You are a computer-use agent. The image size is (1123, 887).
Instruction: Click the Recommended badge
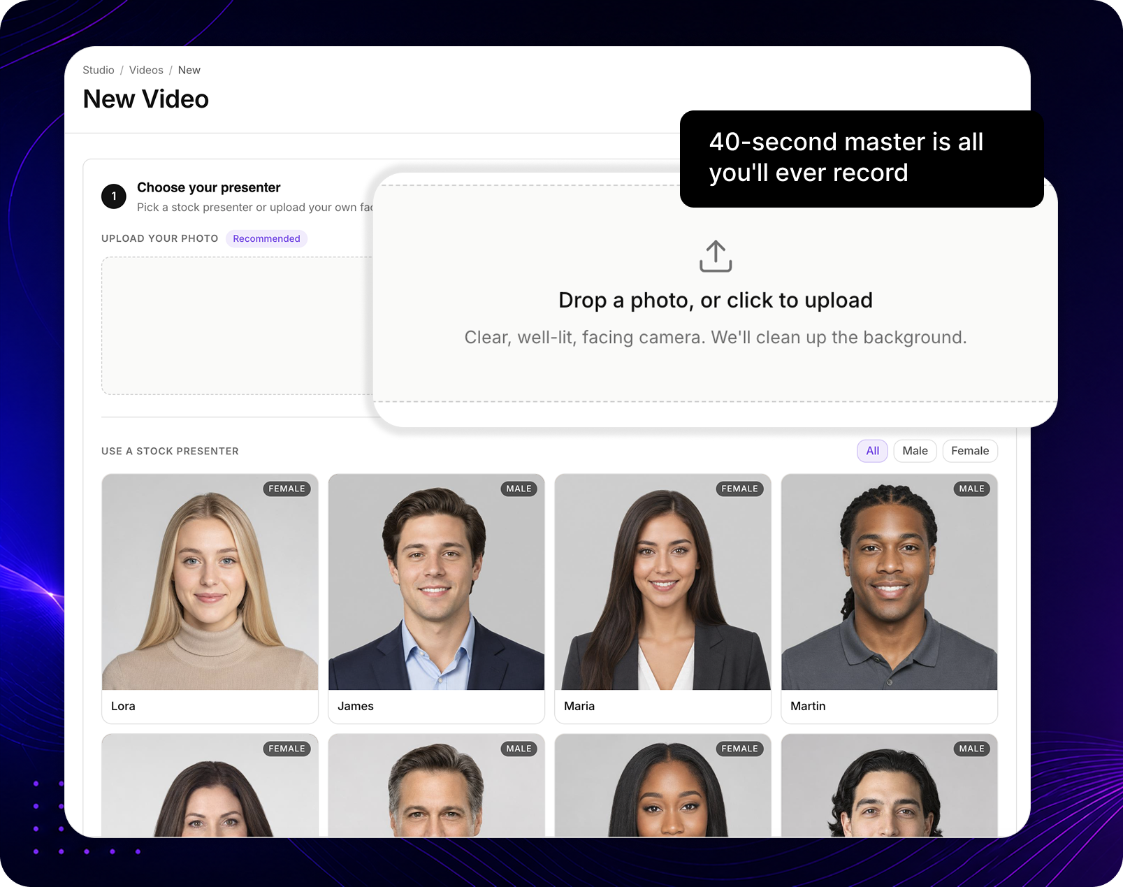click(266, 238)
